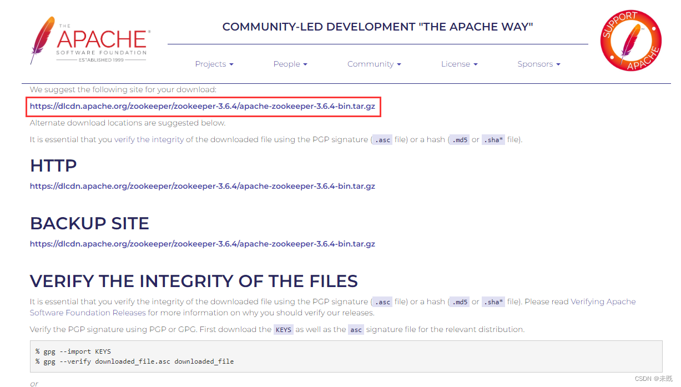Click the Support Apache round badge
The height and width of the screenshot is (387, 681).
[631, 41]
